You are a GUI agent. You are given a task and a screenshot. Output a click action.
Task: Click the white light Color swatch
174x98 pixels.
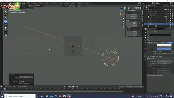pos(164,45)
